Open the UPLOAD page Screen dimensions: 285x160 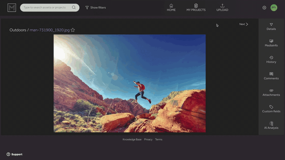(x=222, y=8)
